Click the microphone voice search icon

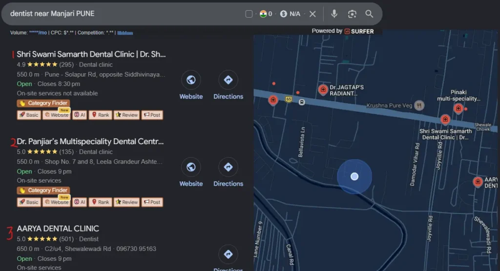coord(334,14)
